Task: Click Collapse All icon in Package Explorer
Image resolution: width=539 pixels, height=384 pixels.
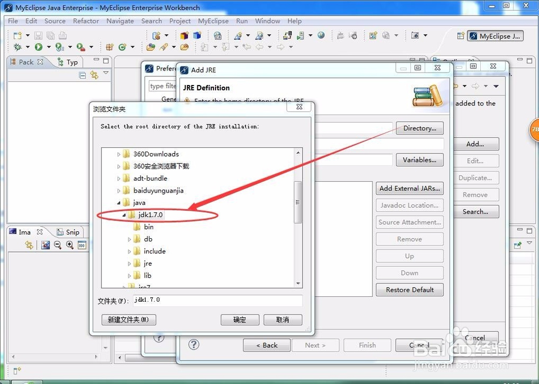Action: pyautogui.click(x=82, y=75)
